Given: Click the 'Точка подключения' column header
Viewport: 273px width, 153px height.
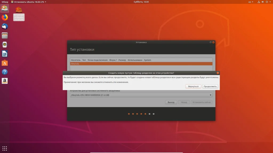Looking at the screenshot, I should [97, 60].
